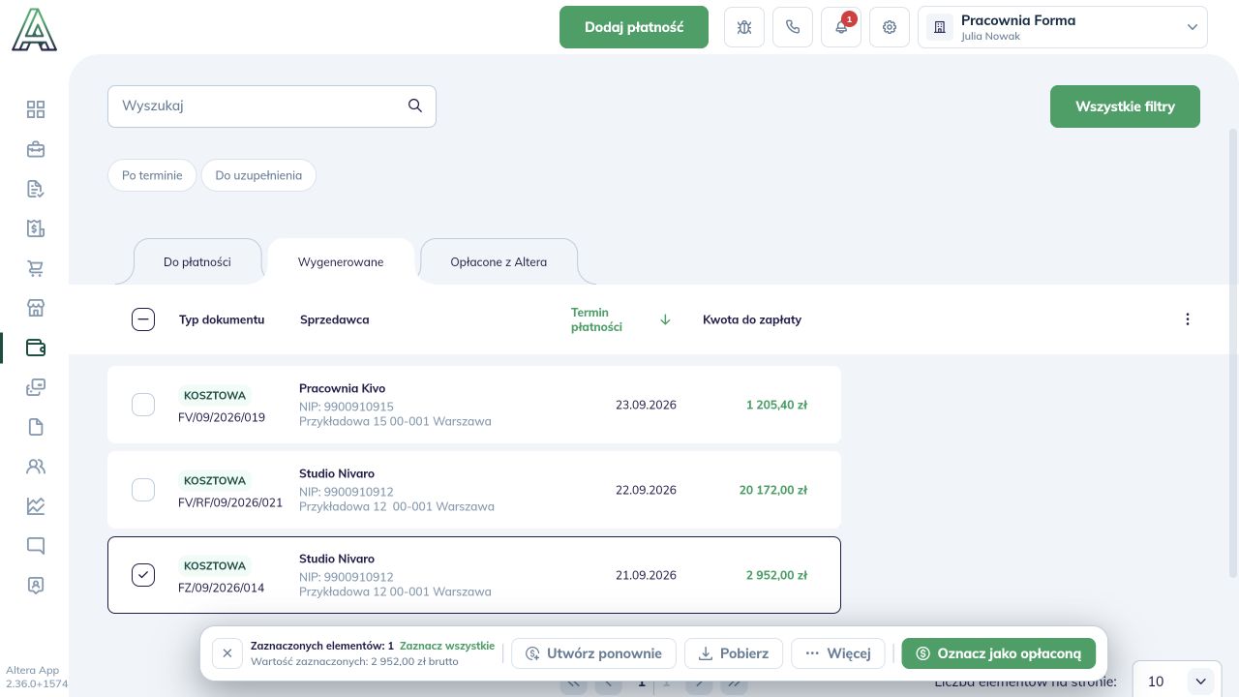Open the document checklist sidebar icon
1239x697 pixels.
(36, 189)
